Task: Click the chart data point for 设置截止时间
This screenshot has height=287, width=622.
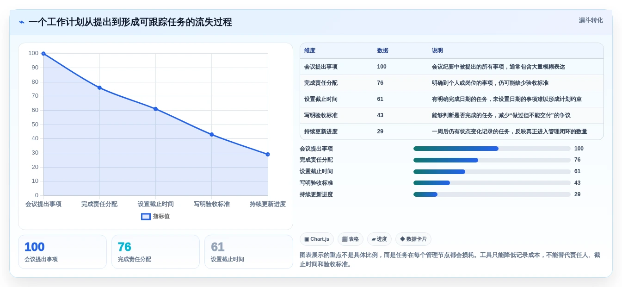Action: tap(155, 109)
